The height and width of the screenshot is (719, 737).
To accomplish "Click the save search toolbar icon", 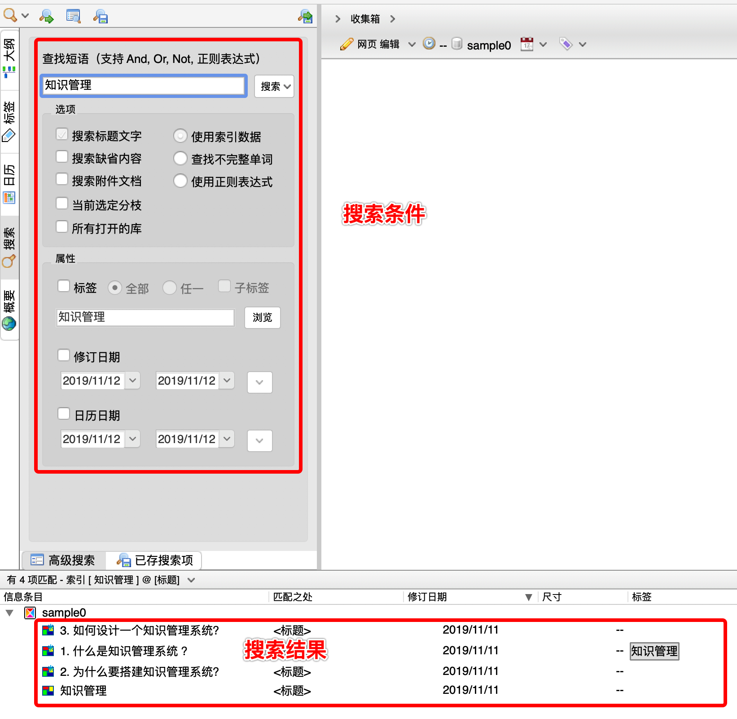I will (x=101, y=17).
